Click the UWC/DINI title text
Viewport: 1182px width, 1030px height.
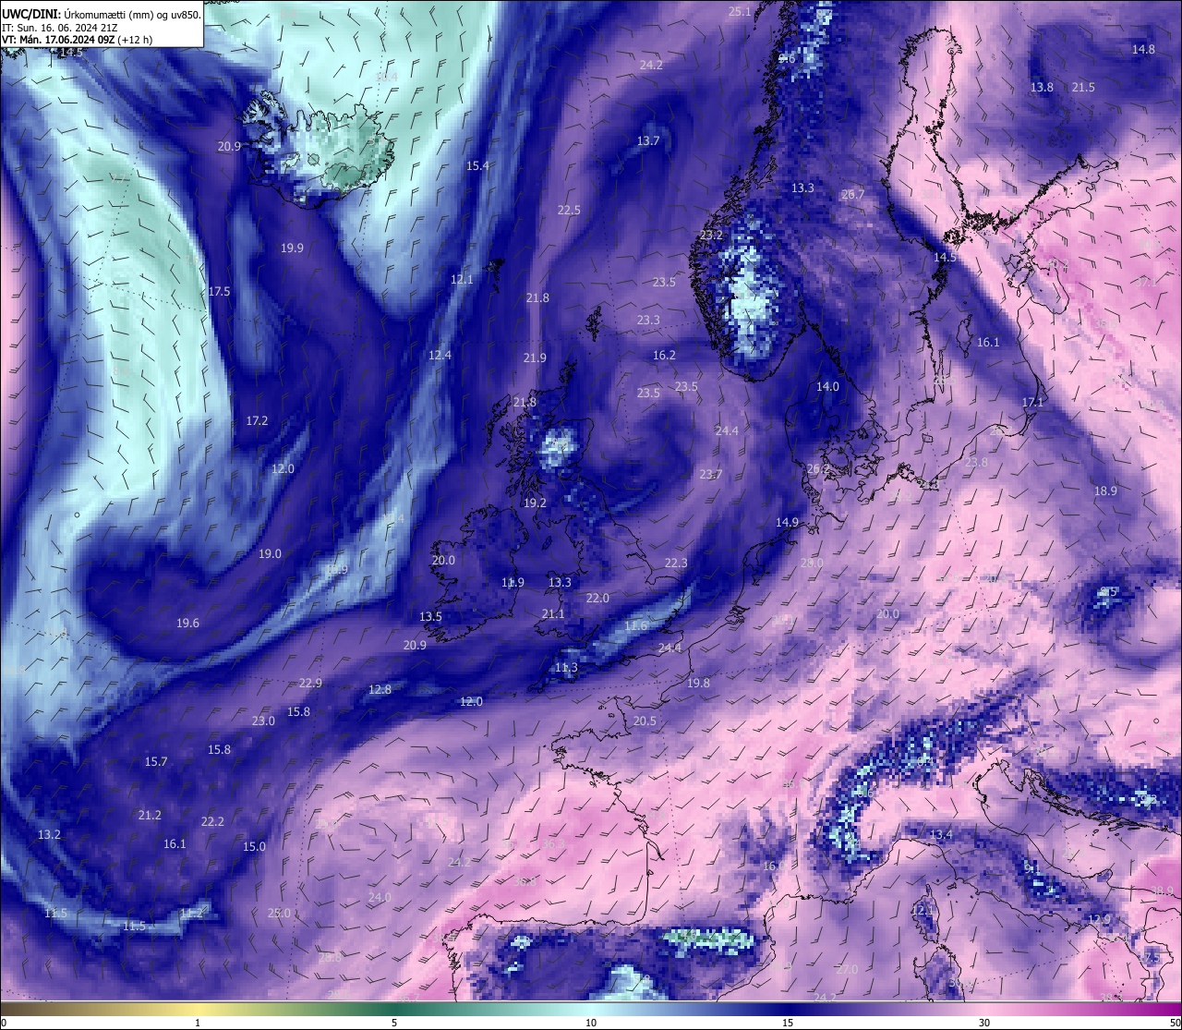[x=30, y=14]
